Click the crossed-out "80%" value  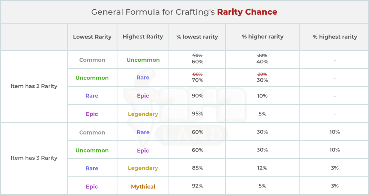pyautogui.click(x=197, y=74)
